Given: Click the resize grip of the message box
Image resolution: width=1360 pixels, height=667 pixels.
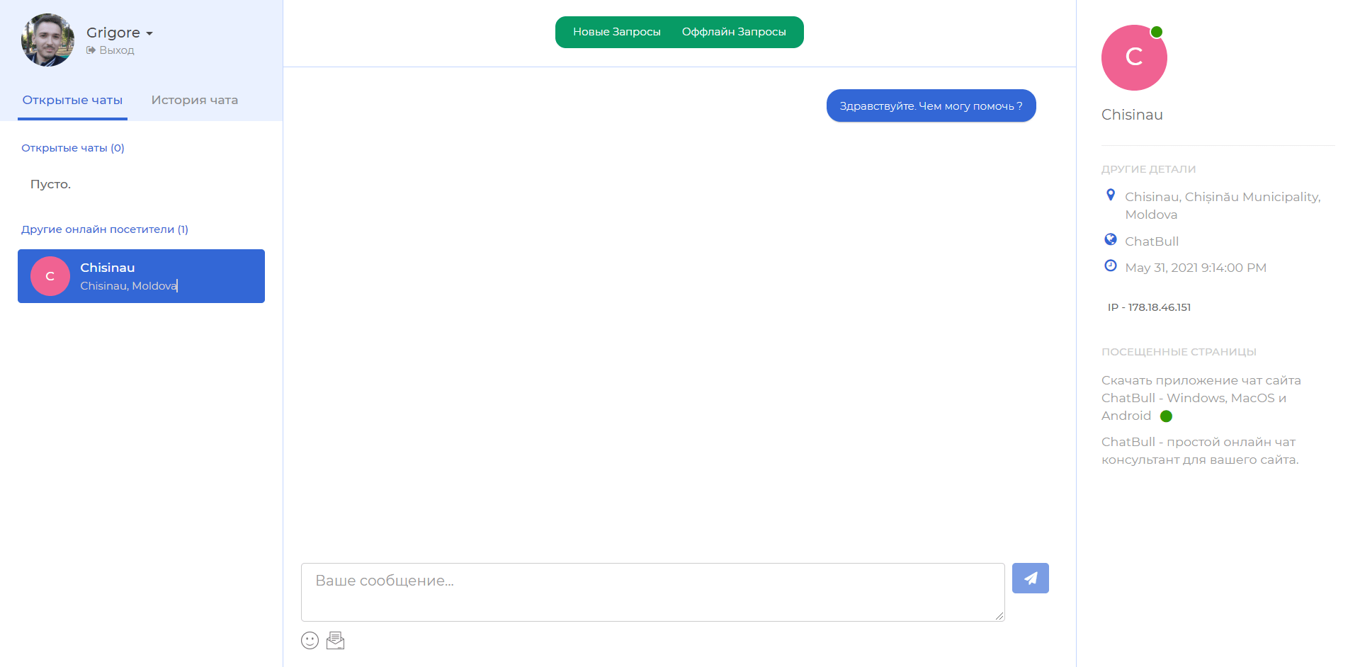Looking at the screenshot, I should 999,616.
